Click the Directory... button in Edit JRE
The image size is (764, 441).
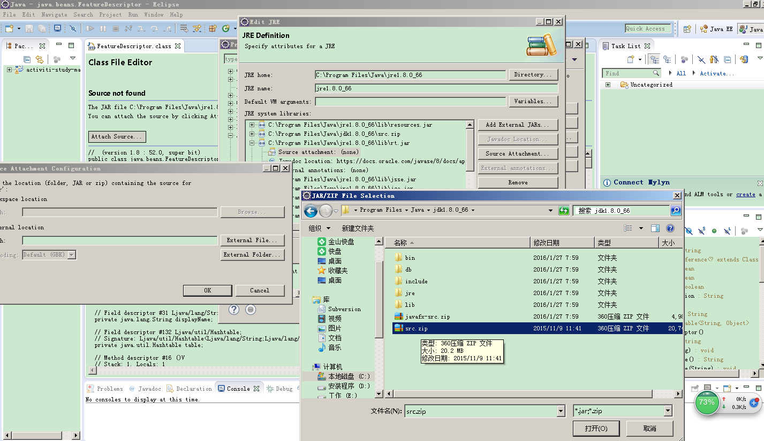pyautogui.click(x=533, y=75)
